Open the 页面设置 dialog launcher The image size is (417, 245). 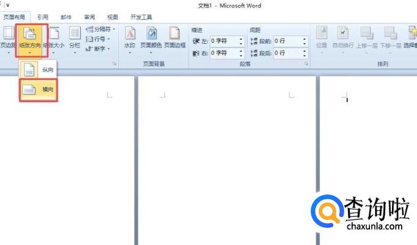click(x=114, y=64)
